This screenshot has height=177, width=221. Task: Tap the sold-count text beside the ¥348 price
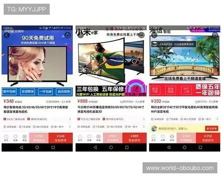pos(58,102)
